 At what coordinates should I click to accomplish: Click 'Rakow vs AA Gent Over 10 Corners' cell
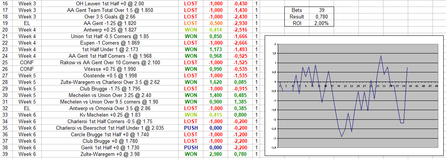tap(110, 62)
